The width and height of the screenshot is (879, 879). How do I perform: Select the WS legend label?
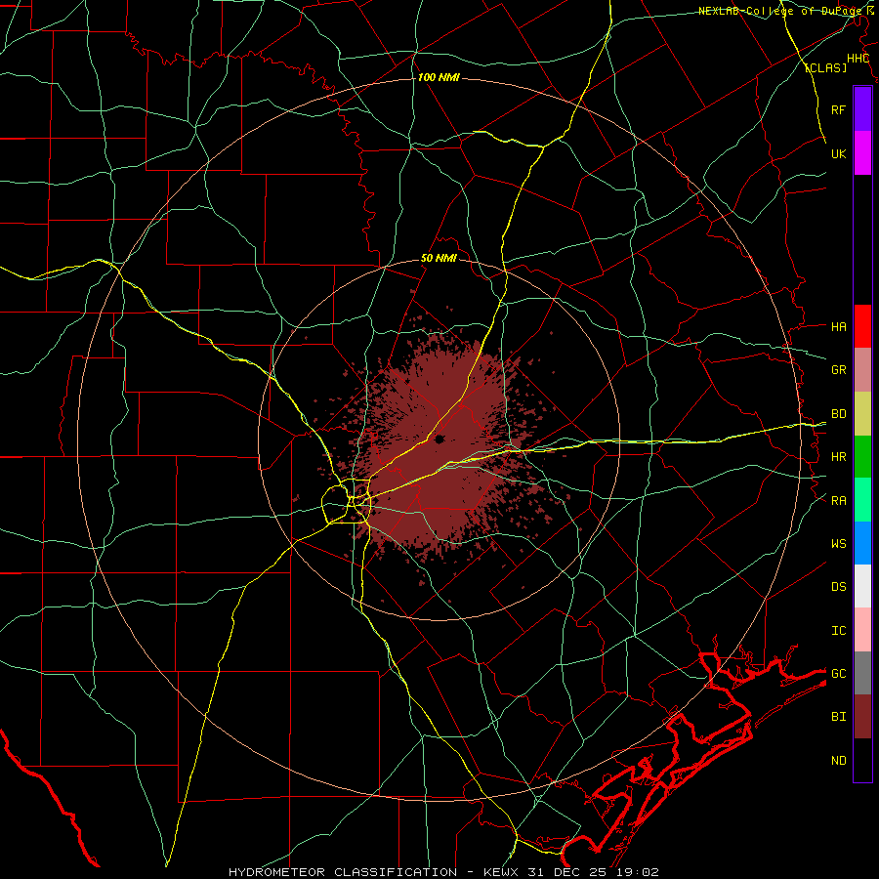[838, 544]
